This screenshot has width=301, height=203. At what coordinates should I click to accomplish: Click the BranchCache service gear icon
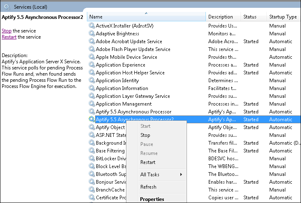click(x=91, y=190)
